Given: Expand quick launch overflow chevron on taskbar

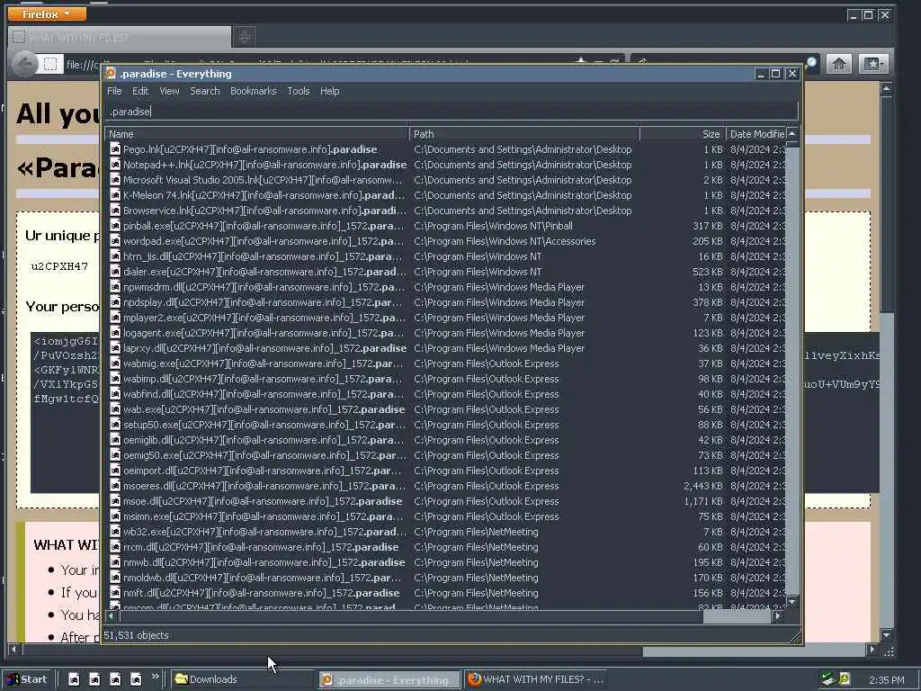Looking at the screenshot, I should pyautogui.click(x=155, y=677).
